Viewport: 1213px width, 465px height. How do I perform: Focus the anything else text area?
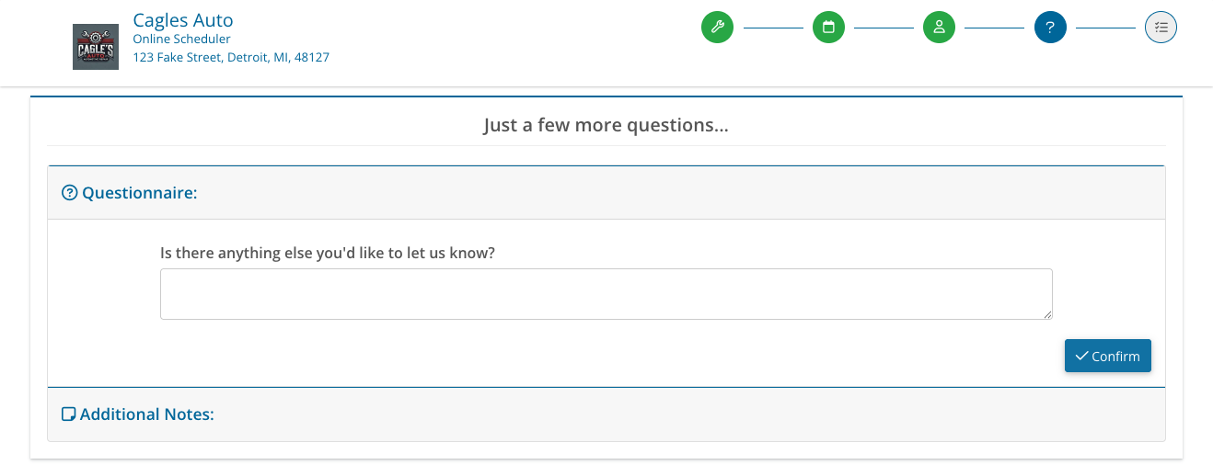pyautogui.click(x=606, y=294)
